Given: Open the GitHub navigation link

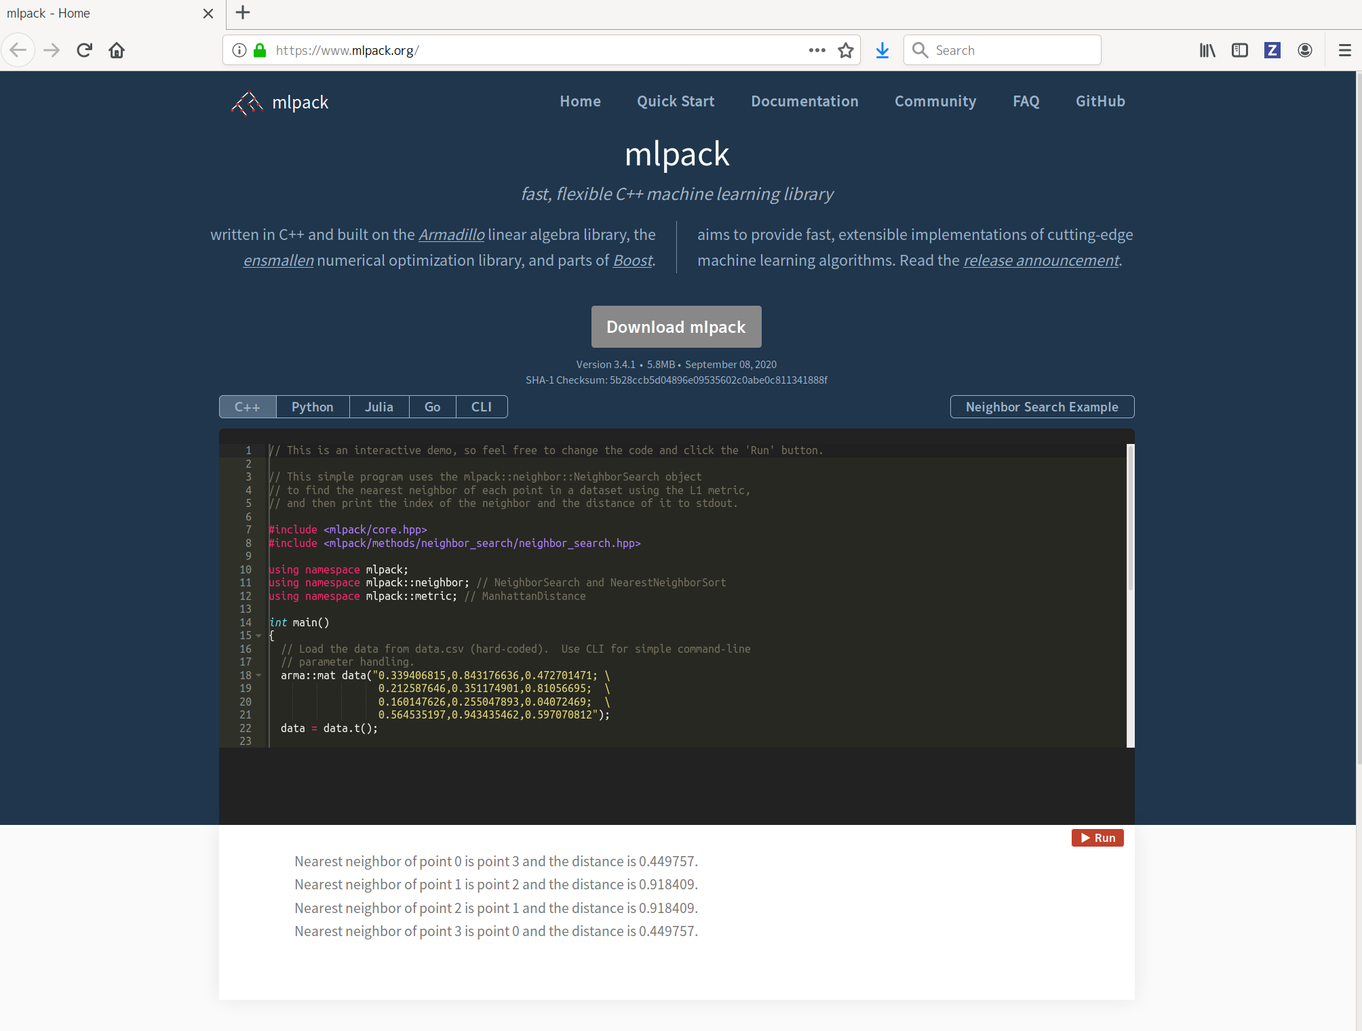Looking at the screenshot, I should [x=1100, y=101].
